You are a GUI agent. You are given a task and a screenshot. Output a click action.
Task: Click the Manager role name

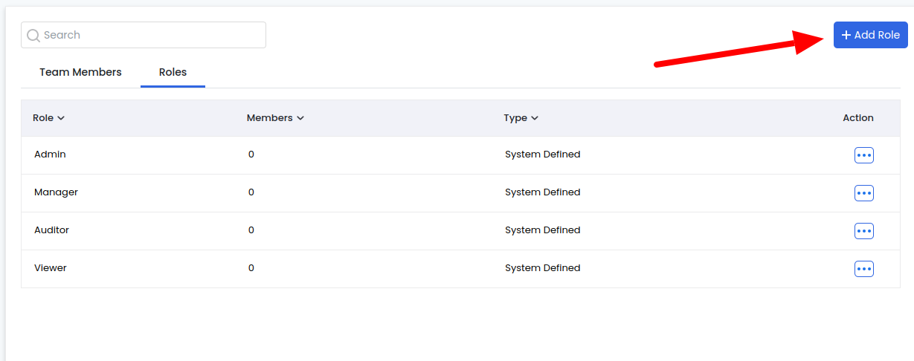point(56,192)
